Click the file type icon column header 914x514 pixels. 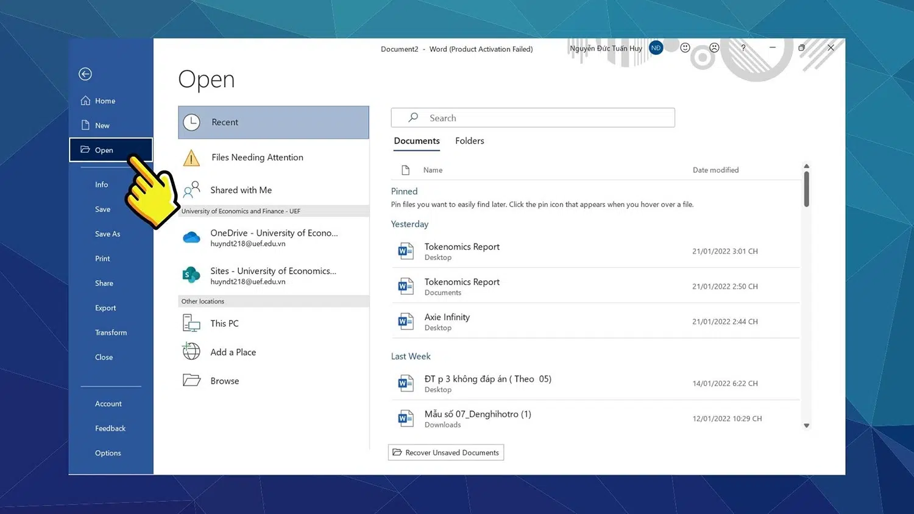pyautogui.click(x=406, y=170)
